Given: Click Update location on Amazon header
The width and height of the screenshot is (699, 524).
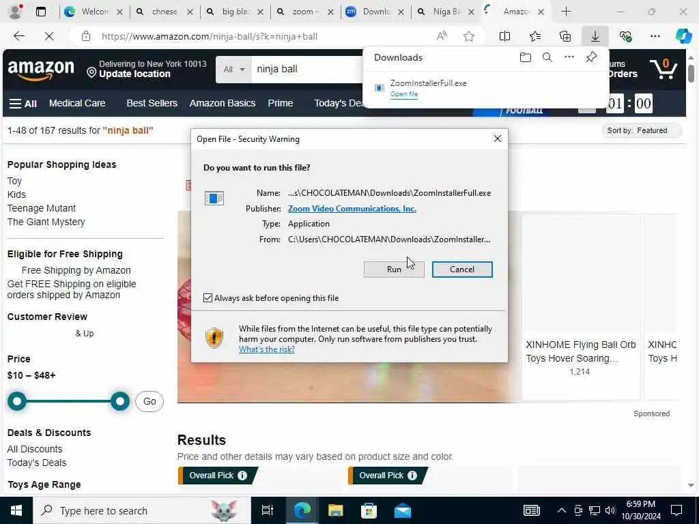Looking at the screenshot, I should click(x=134, y=74).
